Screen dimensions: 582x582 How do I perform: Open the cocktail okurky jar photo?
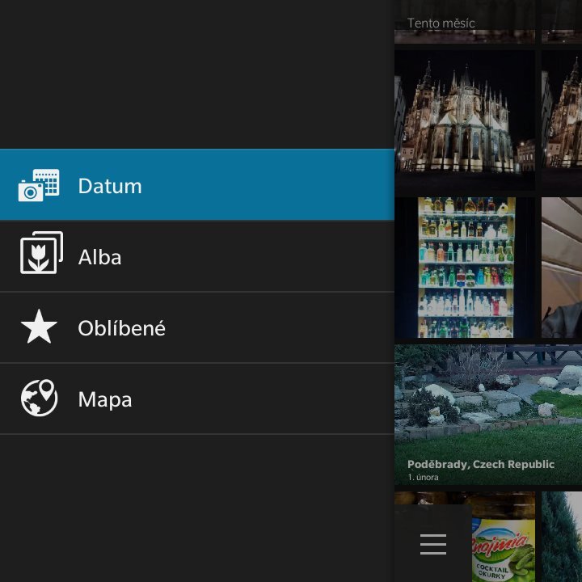(501, 542)
